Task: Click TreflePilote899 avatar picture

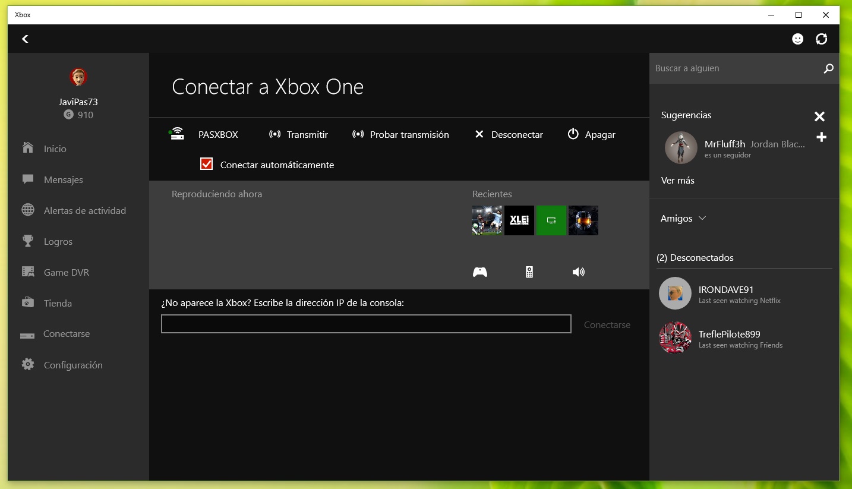Action: [676, 338]
